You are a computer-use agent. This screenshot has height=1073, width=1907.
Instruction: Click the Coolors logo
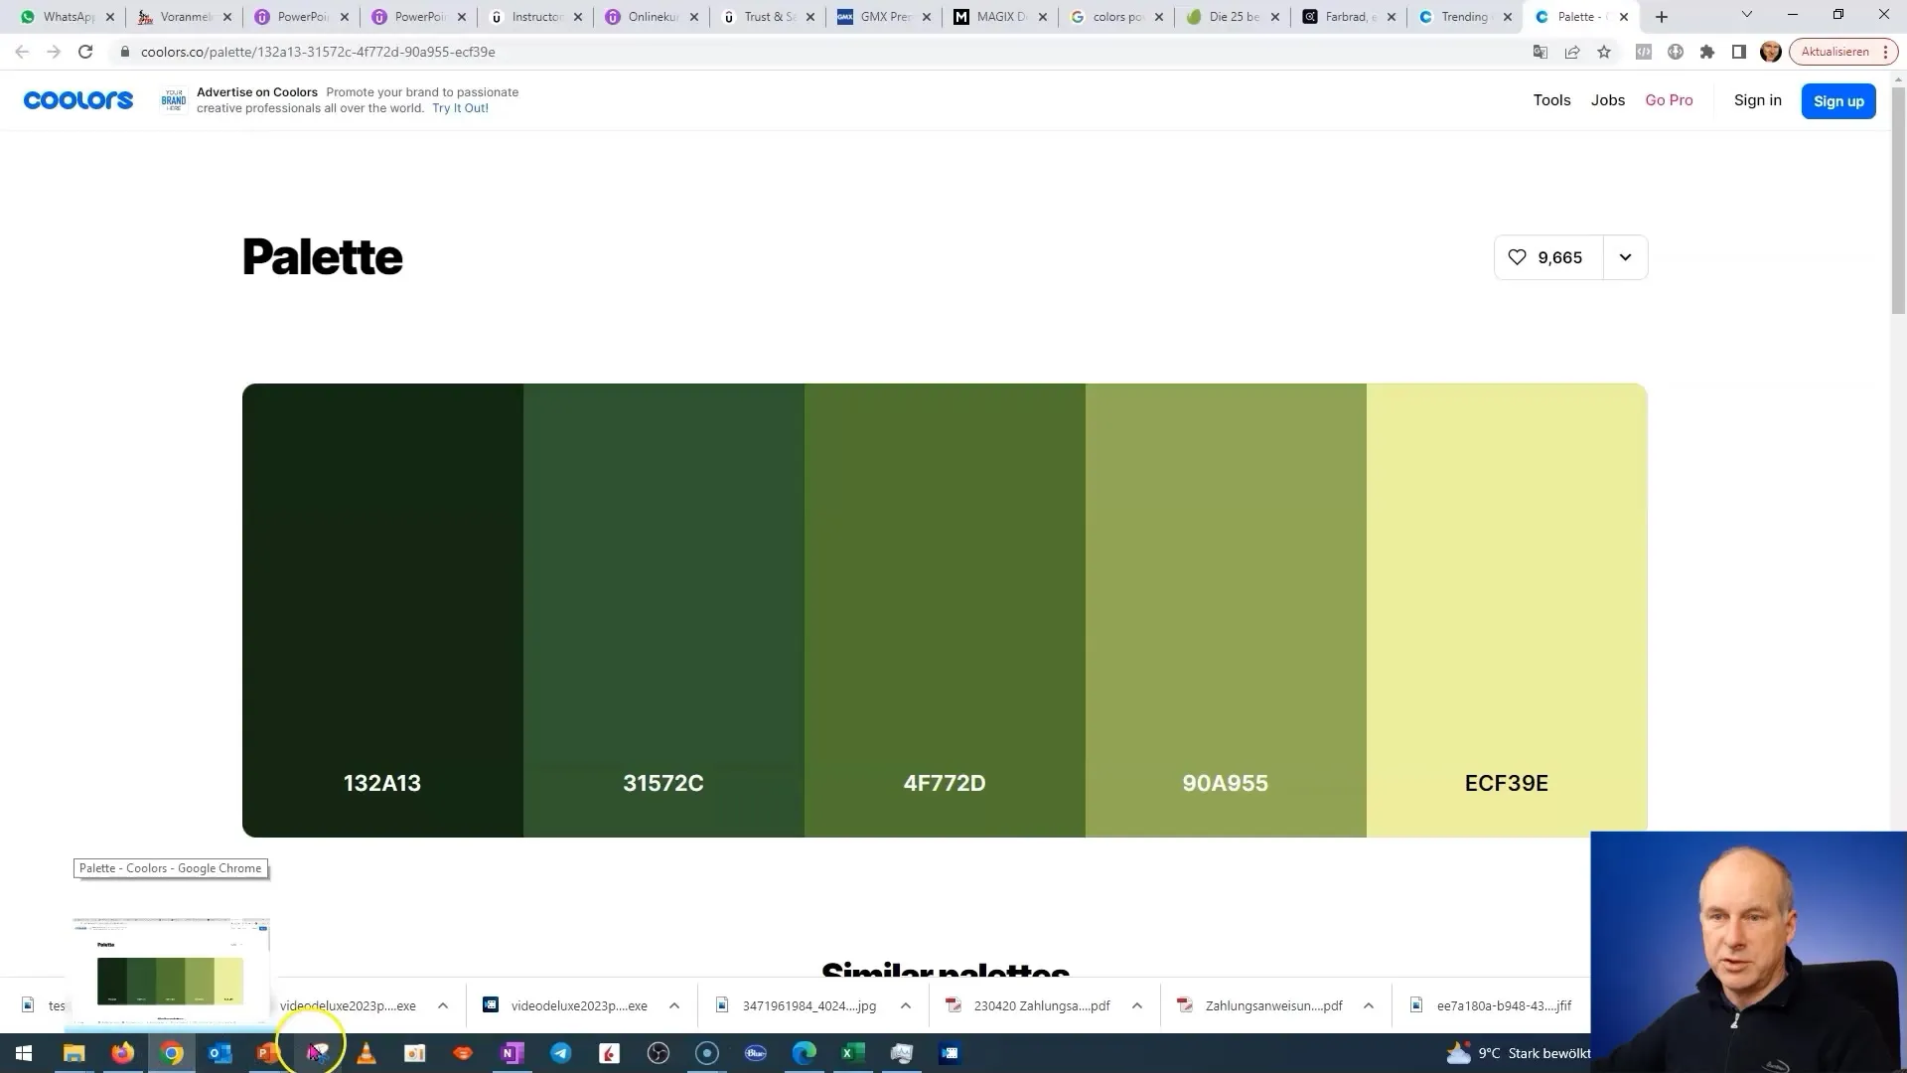[78, 100]
